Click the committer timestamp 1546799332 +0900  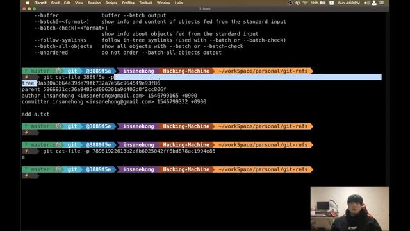point(181,102)
